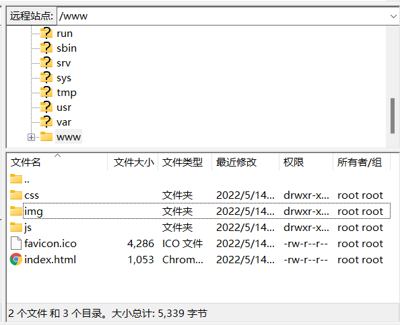Click the parent directory ".." folder icon
Screen dimensions: 400x325
pyautogui.click(x=16, y=179)
